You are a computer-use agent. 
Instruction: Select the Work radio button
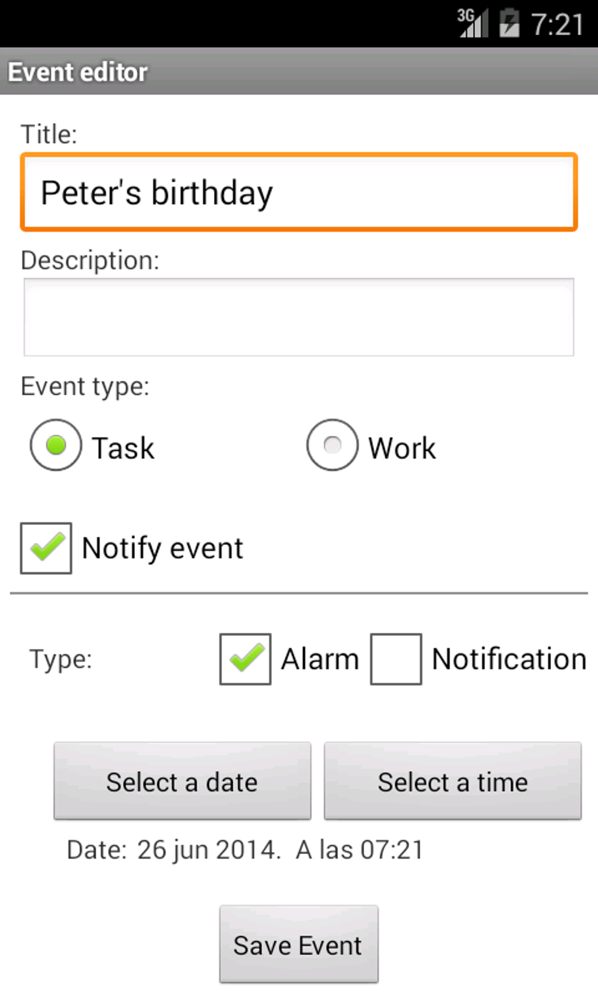click(332, 445)
